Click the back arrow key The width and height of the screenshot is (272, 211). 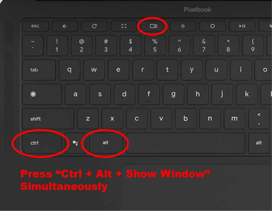pyautogui.click(x=65, y=26)
